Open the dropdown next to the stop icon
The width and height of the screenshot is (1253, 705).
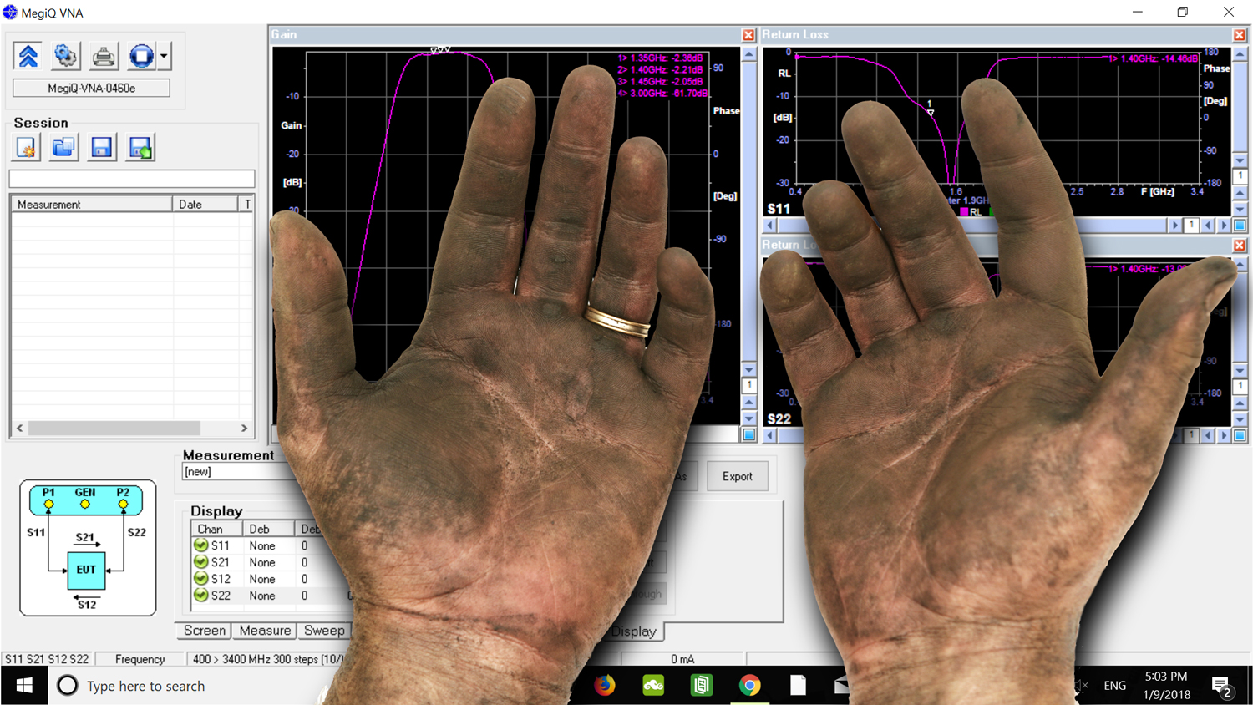point(164,56)
